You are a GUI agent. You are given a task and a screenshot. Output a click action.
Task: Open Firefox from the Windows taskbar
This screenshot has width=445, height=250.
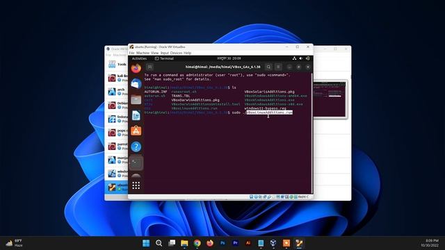coord(210,243)
